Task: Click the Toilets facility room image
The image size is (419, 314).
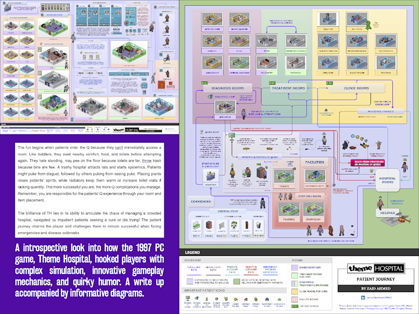Action: coord(284,176)
